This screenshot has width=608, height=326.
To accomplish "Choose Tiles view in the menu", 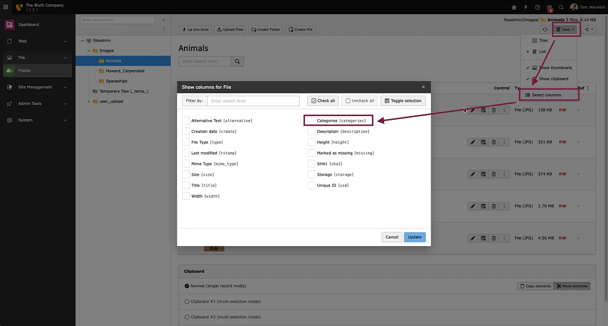I will (543, 41).
